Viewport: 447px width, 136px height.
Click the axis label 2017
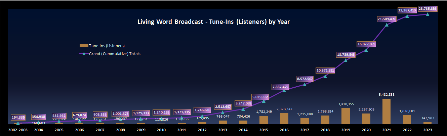tap(304, 130)
